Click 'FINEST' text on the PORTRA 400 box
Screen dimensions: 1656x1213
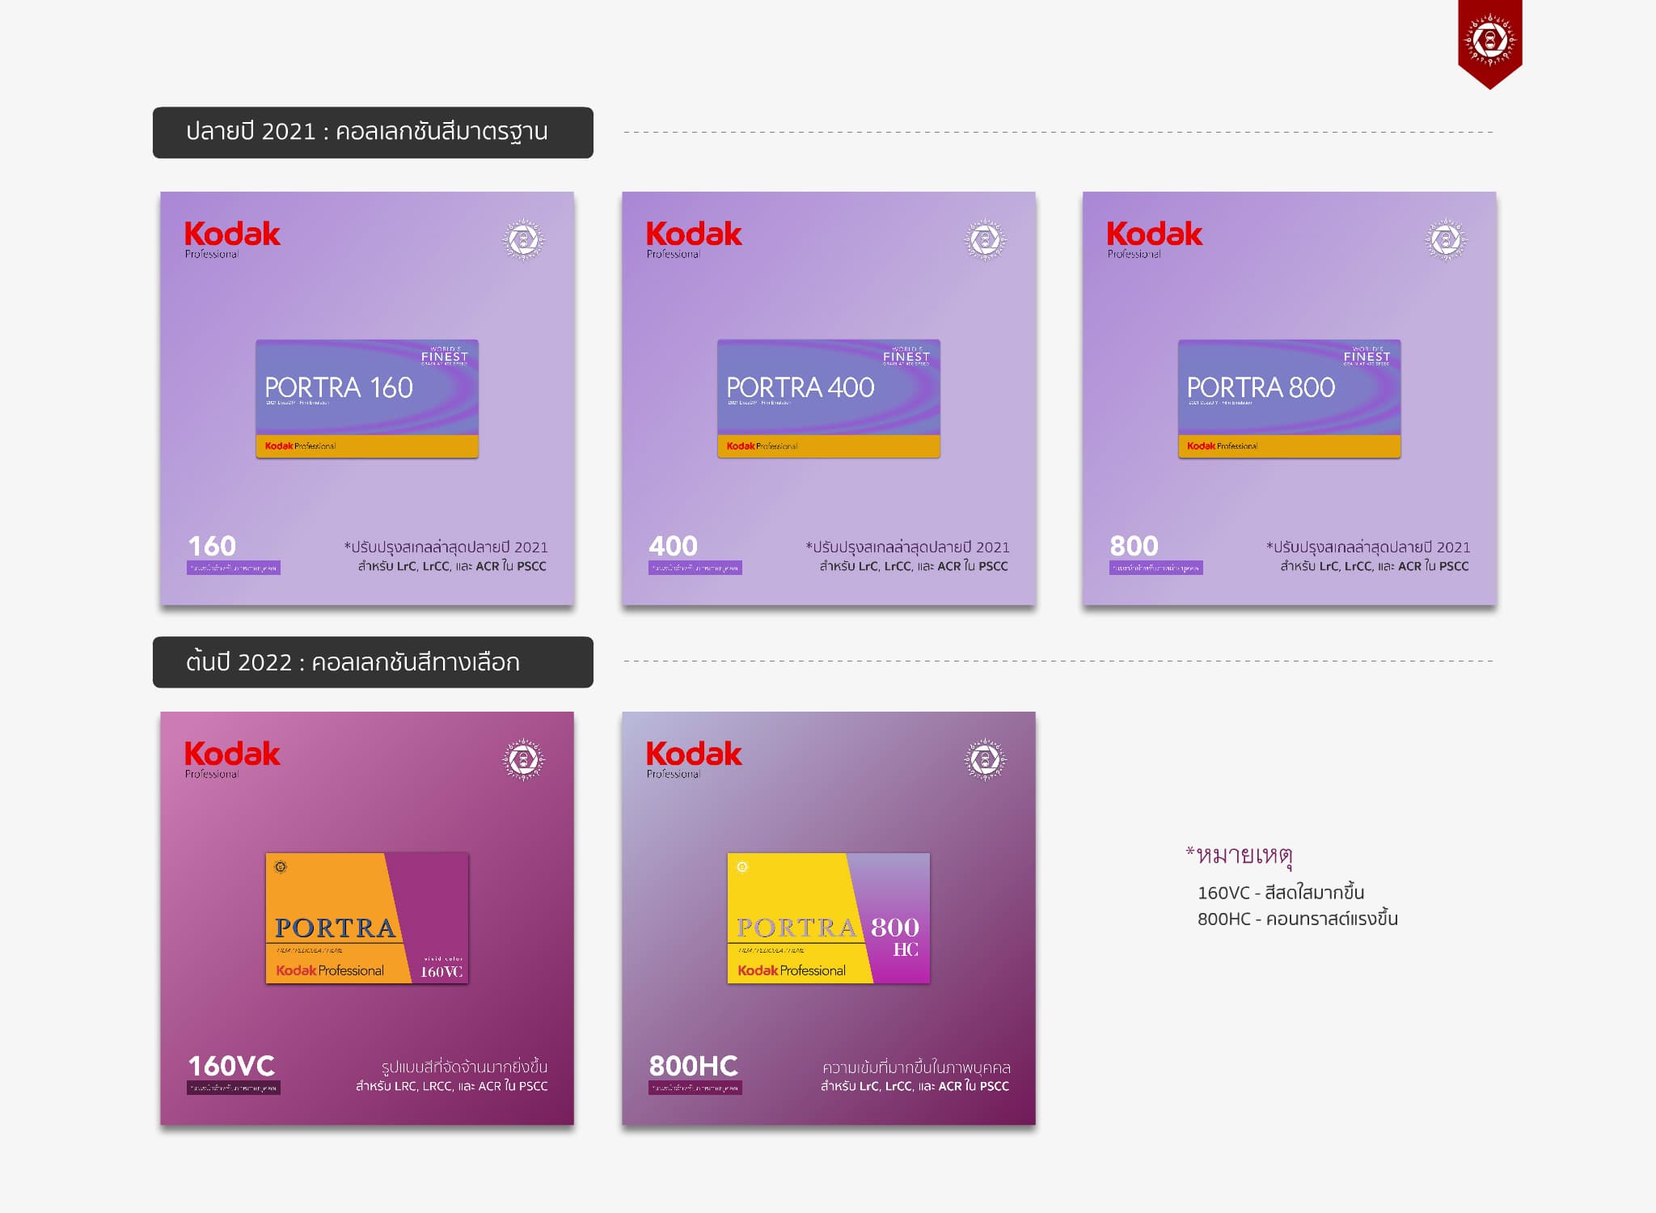[x=906, y=357]
